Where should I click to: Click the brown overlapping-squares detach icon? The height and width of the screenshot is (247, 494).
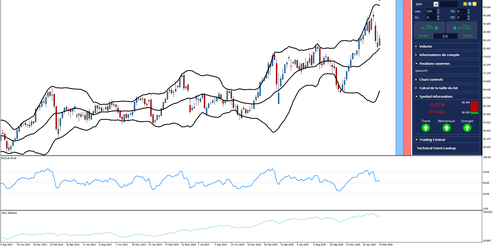coord(465,4)
